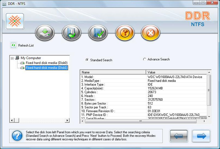Click the '8. Bytes per Sector :' row
220x149 pixels.
tap(143, 103)
